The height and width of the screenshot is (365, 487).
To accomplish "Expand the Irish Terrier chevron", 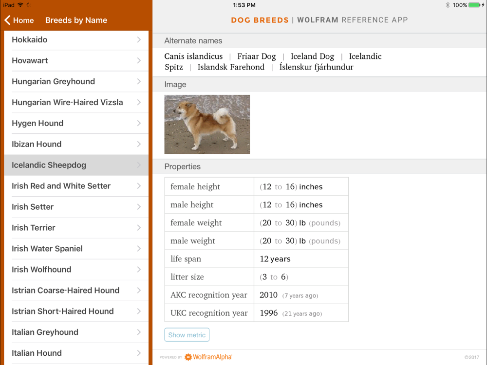I will (x=139, y=227).
